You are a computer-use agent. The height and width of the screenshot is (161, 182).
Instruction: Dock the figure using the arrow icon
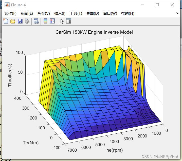pos(177,13)
